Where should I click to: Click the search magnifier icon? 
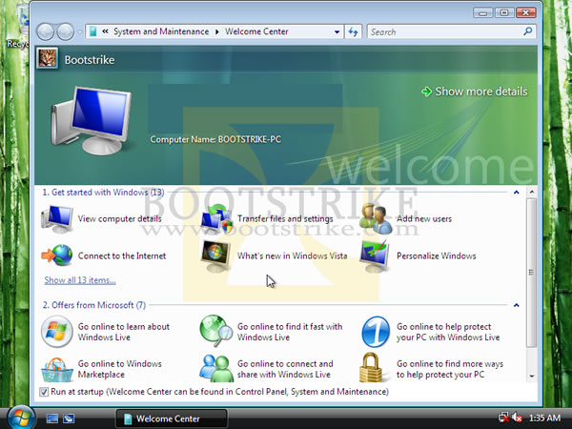click(527, 31)
